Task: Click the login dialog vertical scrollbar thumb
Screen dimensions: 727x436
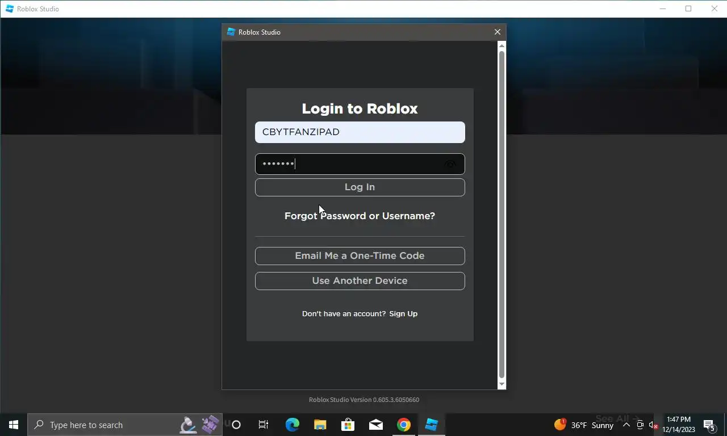Action: [502, 215]
